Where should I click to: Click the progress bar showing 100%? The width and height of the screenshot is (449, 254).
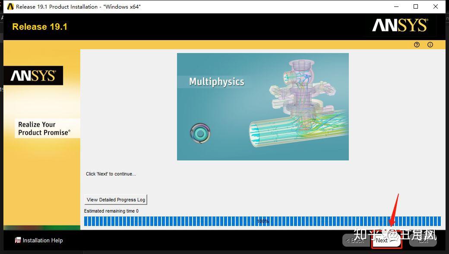pos(262,221)
